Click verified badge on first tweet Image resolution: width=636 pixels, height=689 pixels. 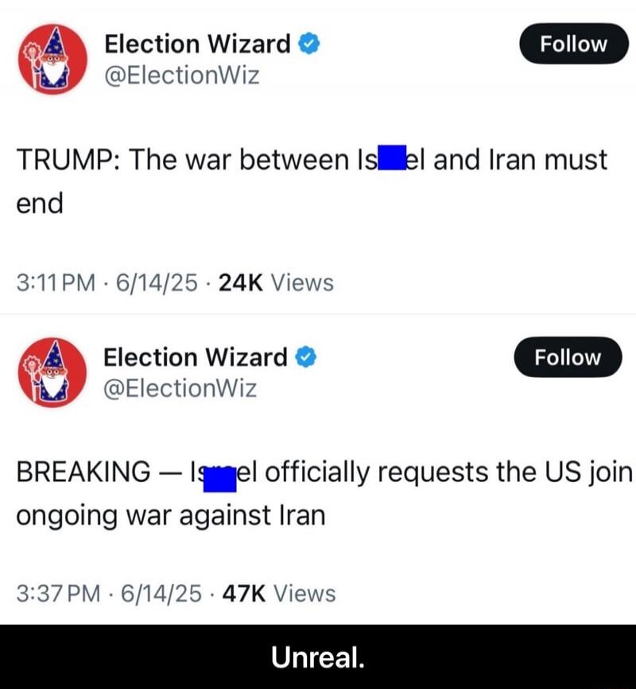(309, 44)
